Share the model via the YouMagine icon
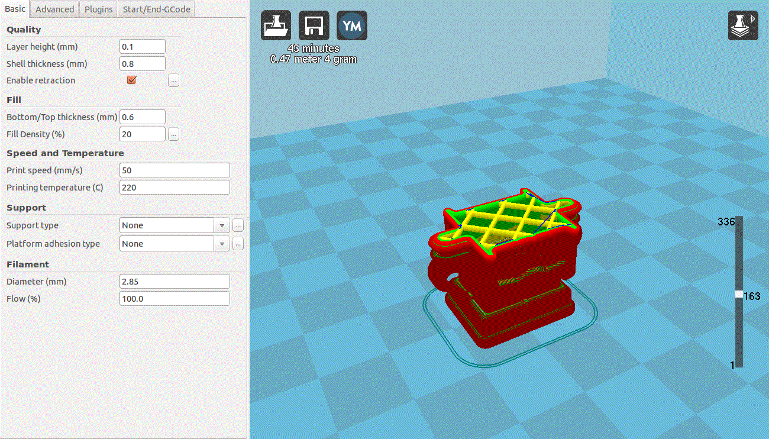The image size is (769, 439). 351,25
